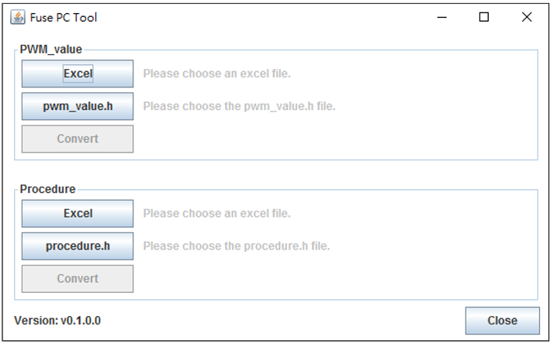Click Convert in the Procedure panel

[x=78, y=279]
